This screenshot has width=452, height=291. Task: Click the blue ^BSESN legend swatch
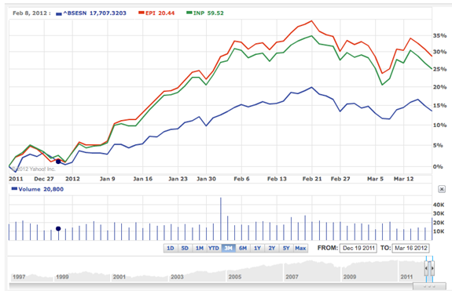click(59, 13)
